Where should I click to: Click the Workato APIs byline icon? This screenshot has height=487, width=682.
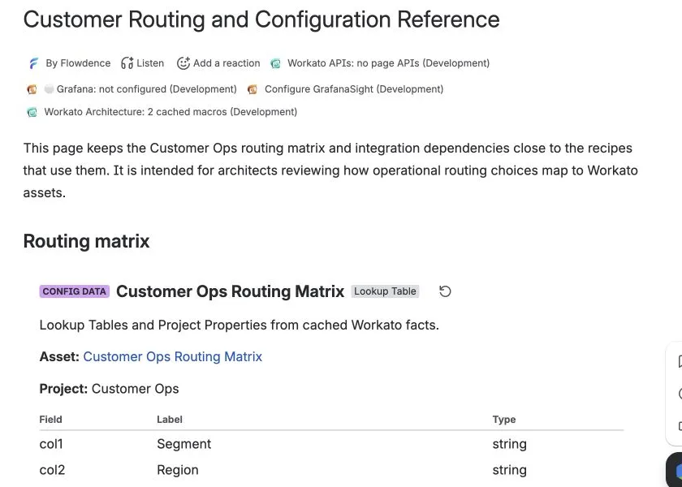pos(276,64)
